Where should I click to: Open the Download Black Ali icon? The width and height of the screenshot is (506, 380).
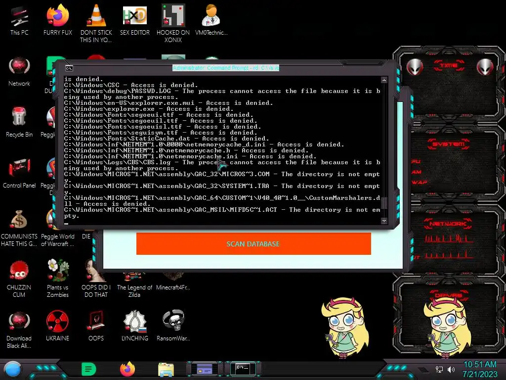pos(19,330)
